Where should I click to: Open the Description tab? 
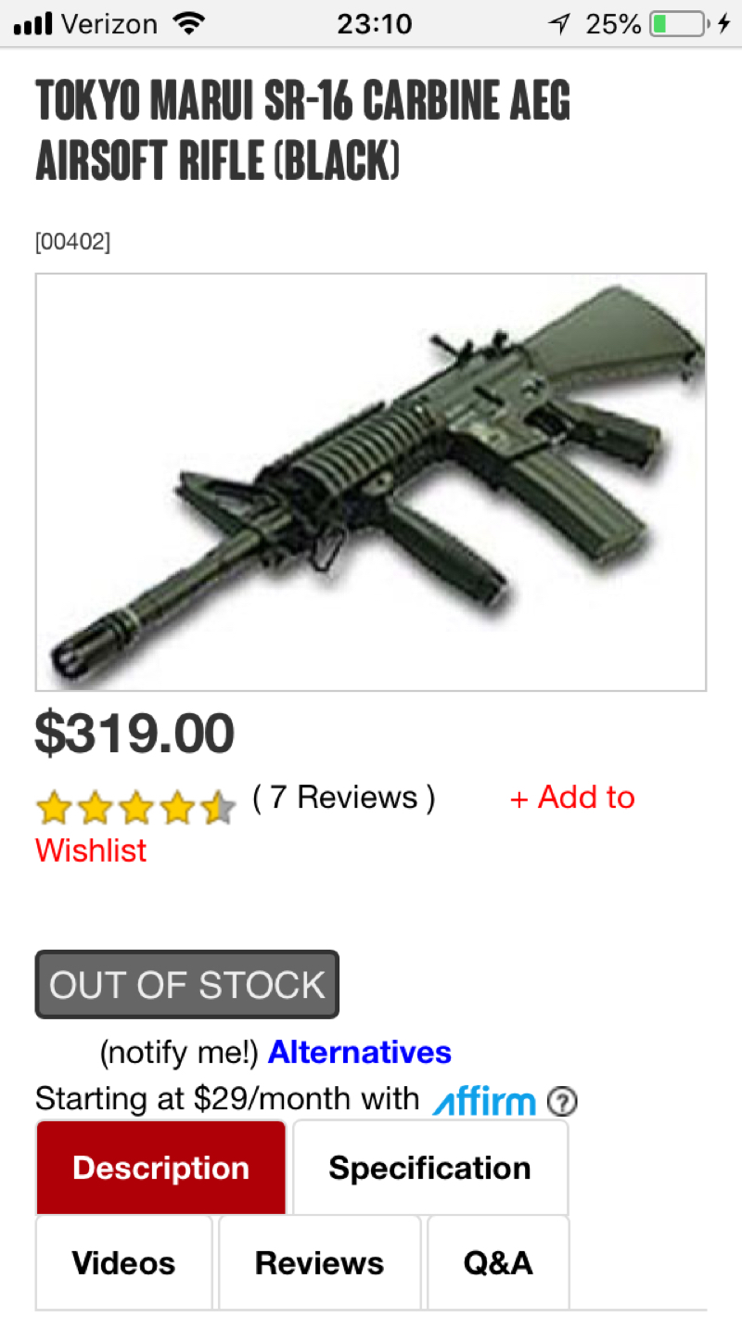(x=161, y=1168)
